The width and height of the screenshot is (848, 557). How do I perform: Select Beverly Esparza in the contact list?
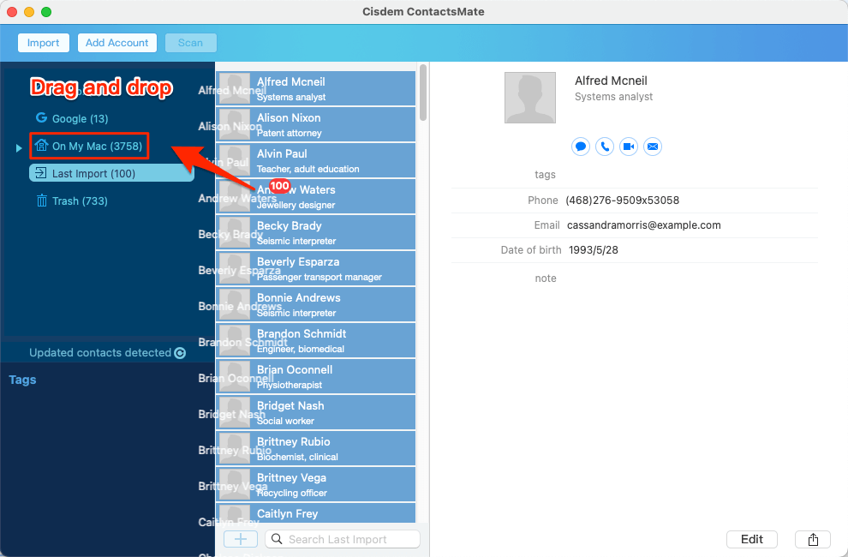pos(315,268)
